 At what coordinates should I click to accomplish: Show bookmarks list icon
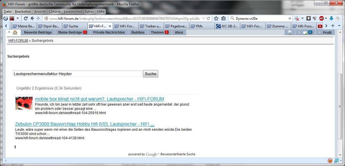pyautogui.click(x=224, y=18)
